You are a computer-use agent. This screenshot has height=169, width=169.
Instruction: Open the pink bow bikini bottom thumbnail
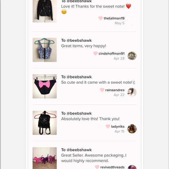tap(45, 86)
